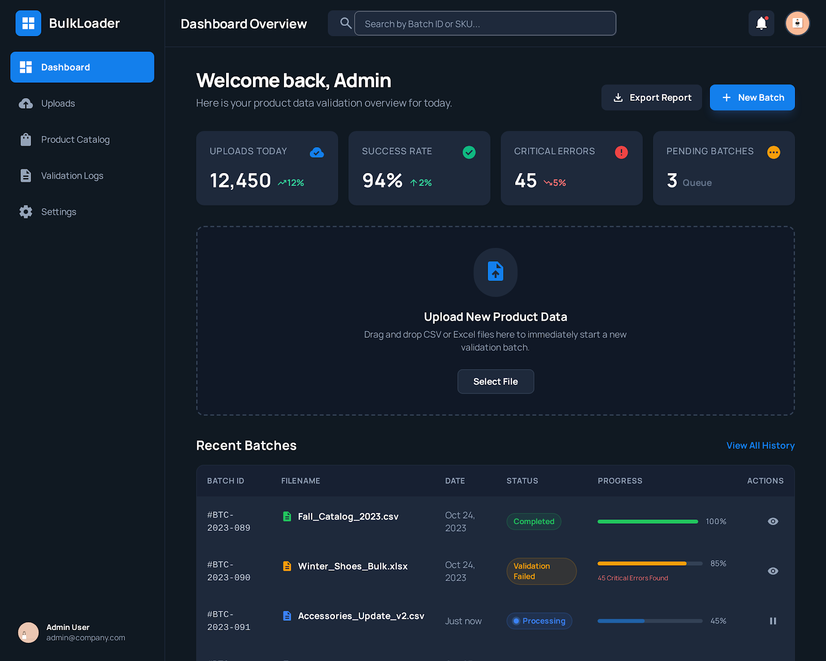The image size is (826, 661).
Task: Focus the Batch ID or SKU search field
Action: (485, 24)
